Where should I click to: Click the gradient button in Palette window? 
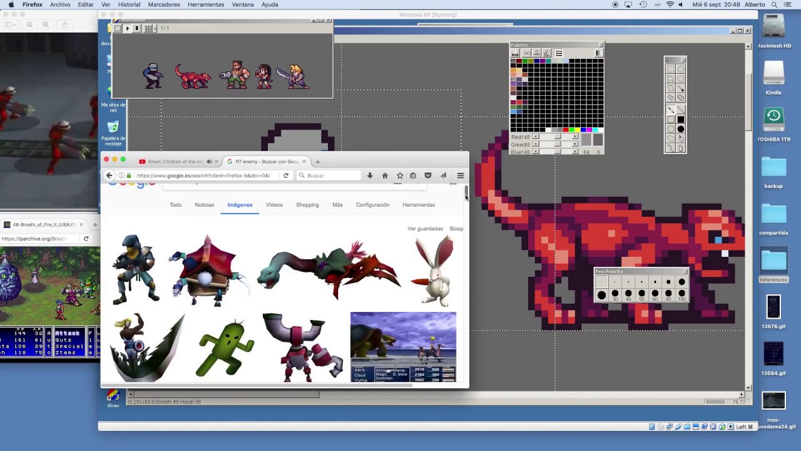click(599, 53)
